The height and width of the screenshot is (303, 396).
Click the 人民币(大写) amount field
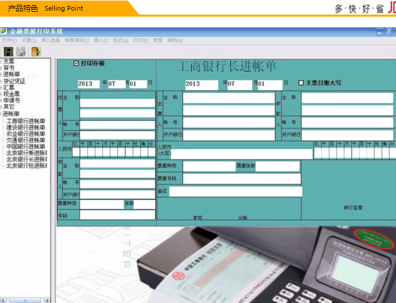pos(241,154)
